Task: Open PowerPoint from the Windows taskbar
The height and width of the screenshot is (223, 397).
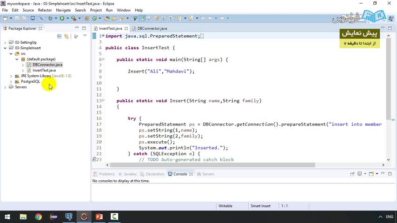Action: [x=99, y=216]
